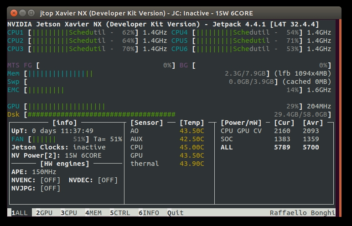Click the '(lfb 1094x4MB)' memory text
Viewport: 352px width, 226px height.
click(x=302, y=74)
